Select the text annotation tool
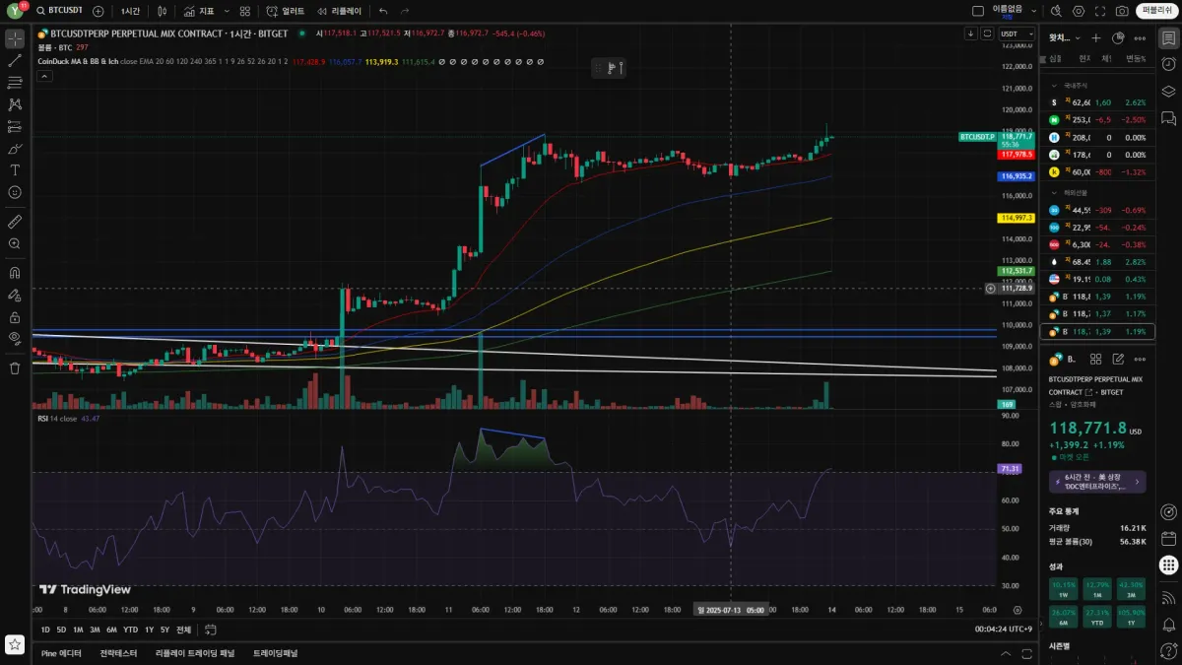1182x665 pixels. 15,170
